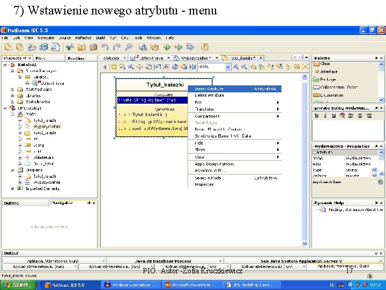Click the Cut scissors toolbar icon

pos(70,47)
